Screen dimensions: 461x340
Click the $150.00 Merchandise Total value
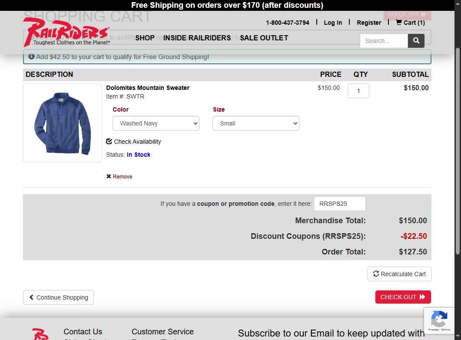click(413, 221)
